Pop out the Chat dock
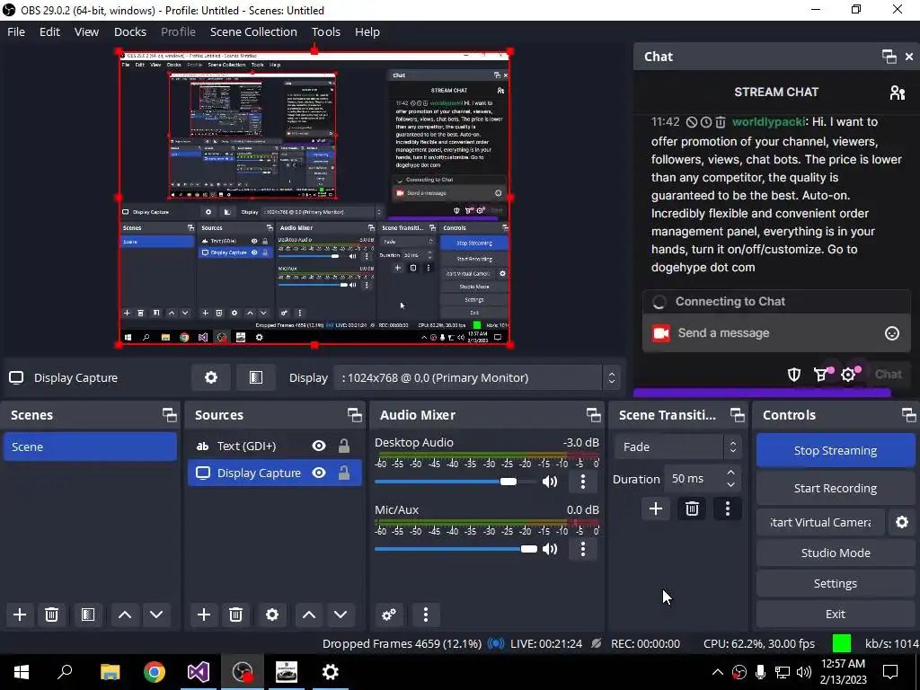The width and height of the screenshot is (920, 690). point(889,57)
